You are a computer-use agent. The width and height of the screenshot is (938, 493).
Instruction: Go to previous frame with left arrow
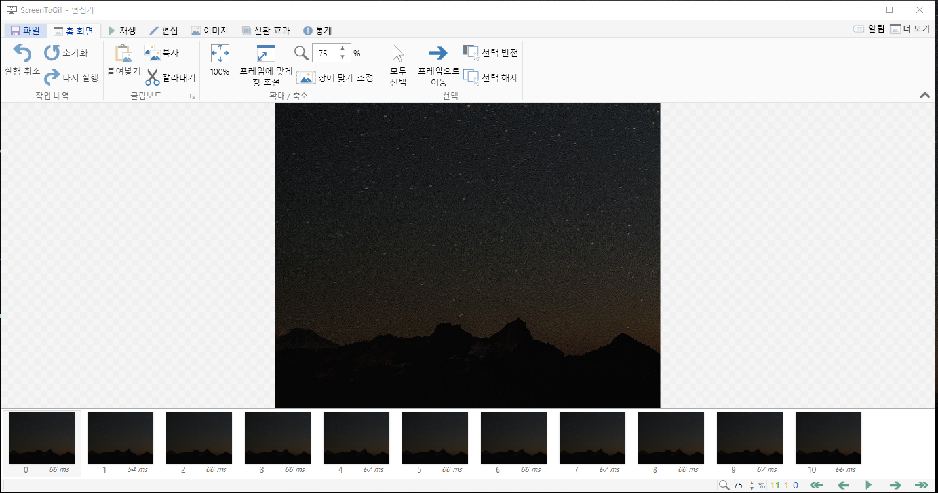843,485
